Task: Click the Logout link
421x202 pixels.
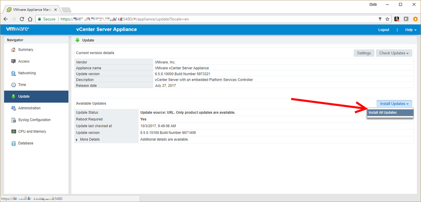Action: pos(384,30)
